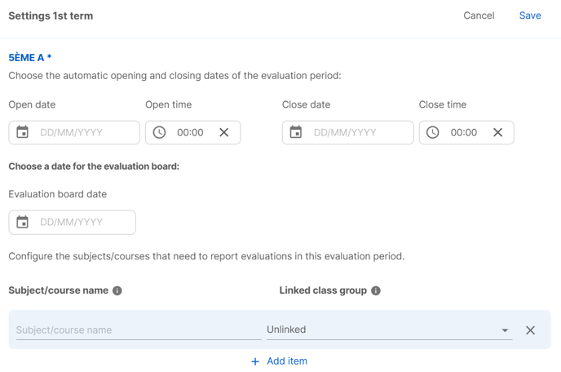Click the Add item link

click(x=287, y=361)
